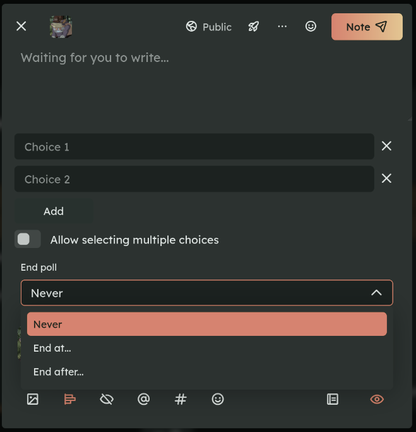Click the note template icon at bottom
The width and height of the screenshot is (416, 432).
click(x=333, y=399)
